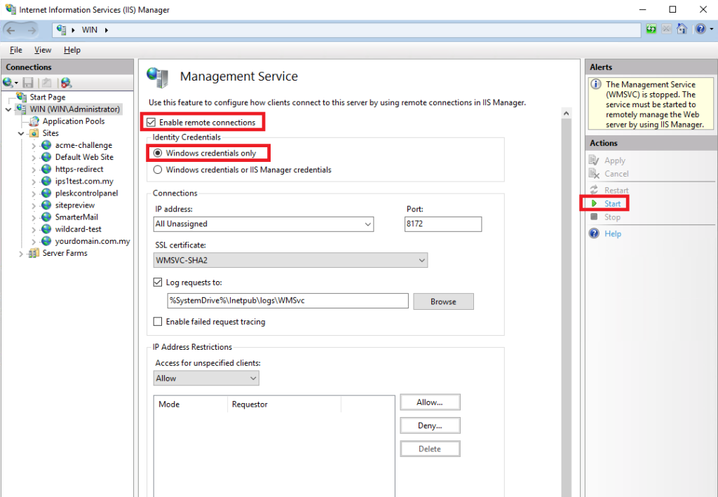Screen dimensions: 718x497
Task: Open the File menu
Action: 15,50
